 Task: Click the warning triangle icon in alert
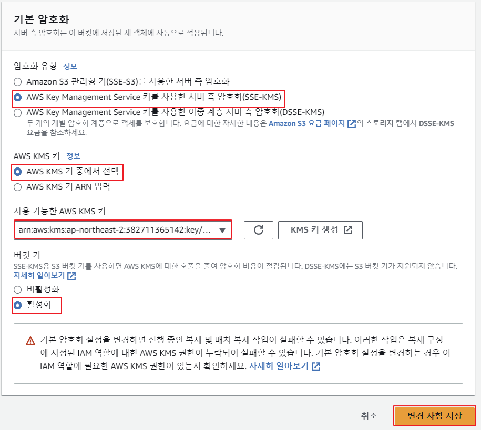click(x=30, y=341)
